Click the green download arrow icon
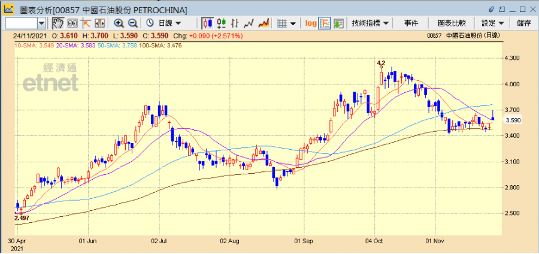The image size is (539, 254). click(339, 23)
